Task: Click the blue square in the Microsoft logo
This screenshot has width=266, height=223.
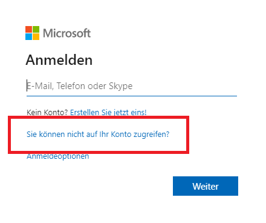Action: [28, 37]
